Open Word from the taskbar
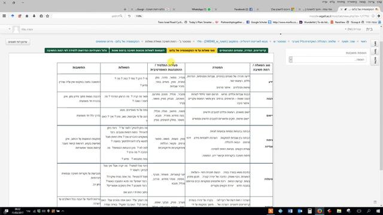The height and width of the screenshot is (215, 383). tap(290, 211)
